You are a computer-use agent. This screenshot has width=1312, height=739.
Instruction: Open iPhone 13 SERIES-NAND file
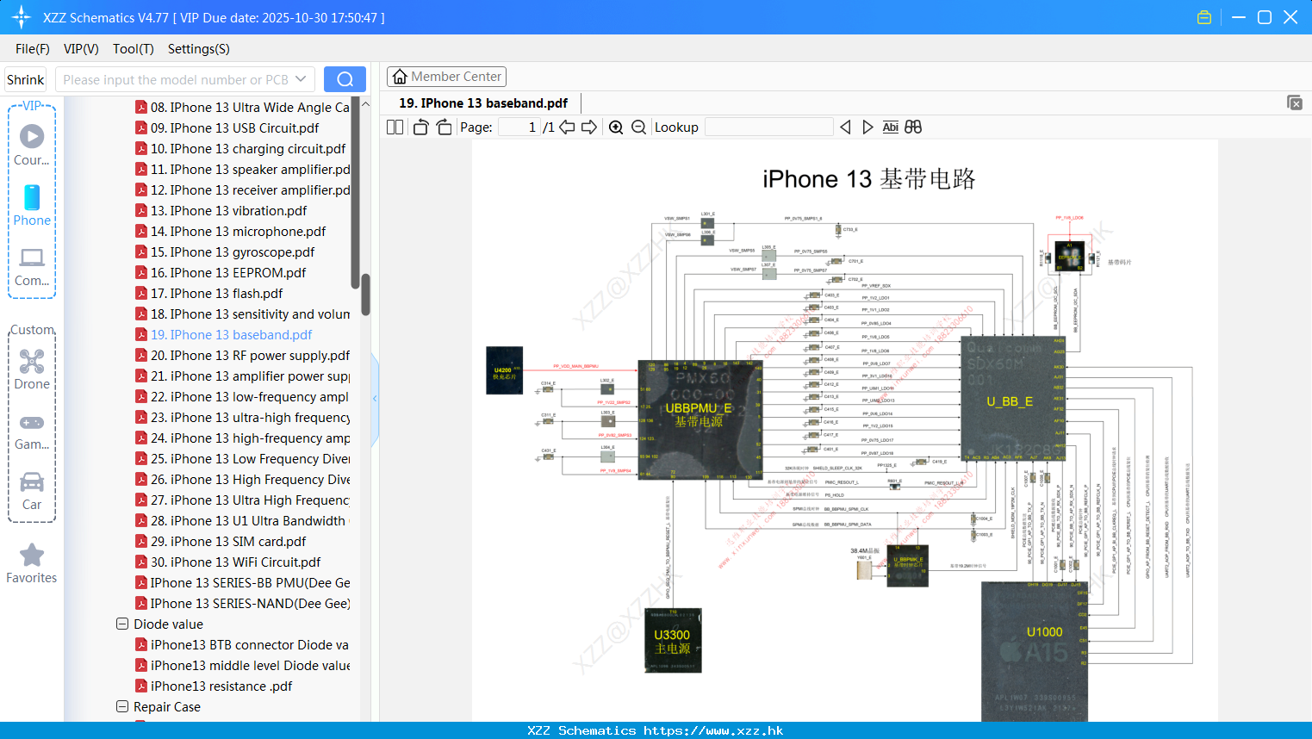tap(243, 604)
